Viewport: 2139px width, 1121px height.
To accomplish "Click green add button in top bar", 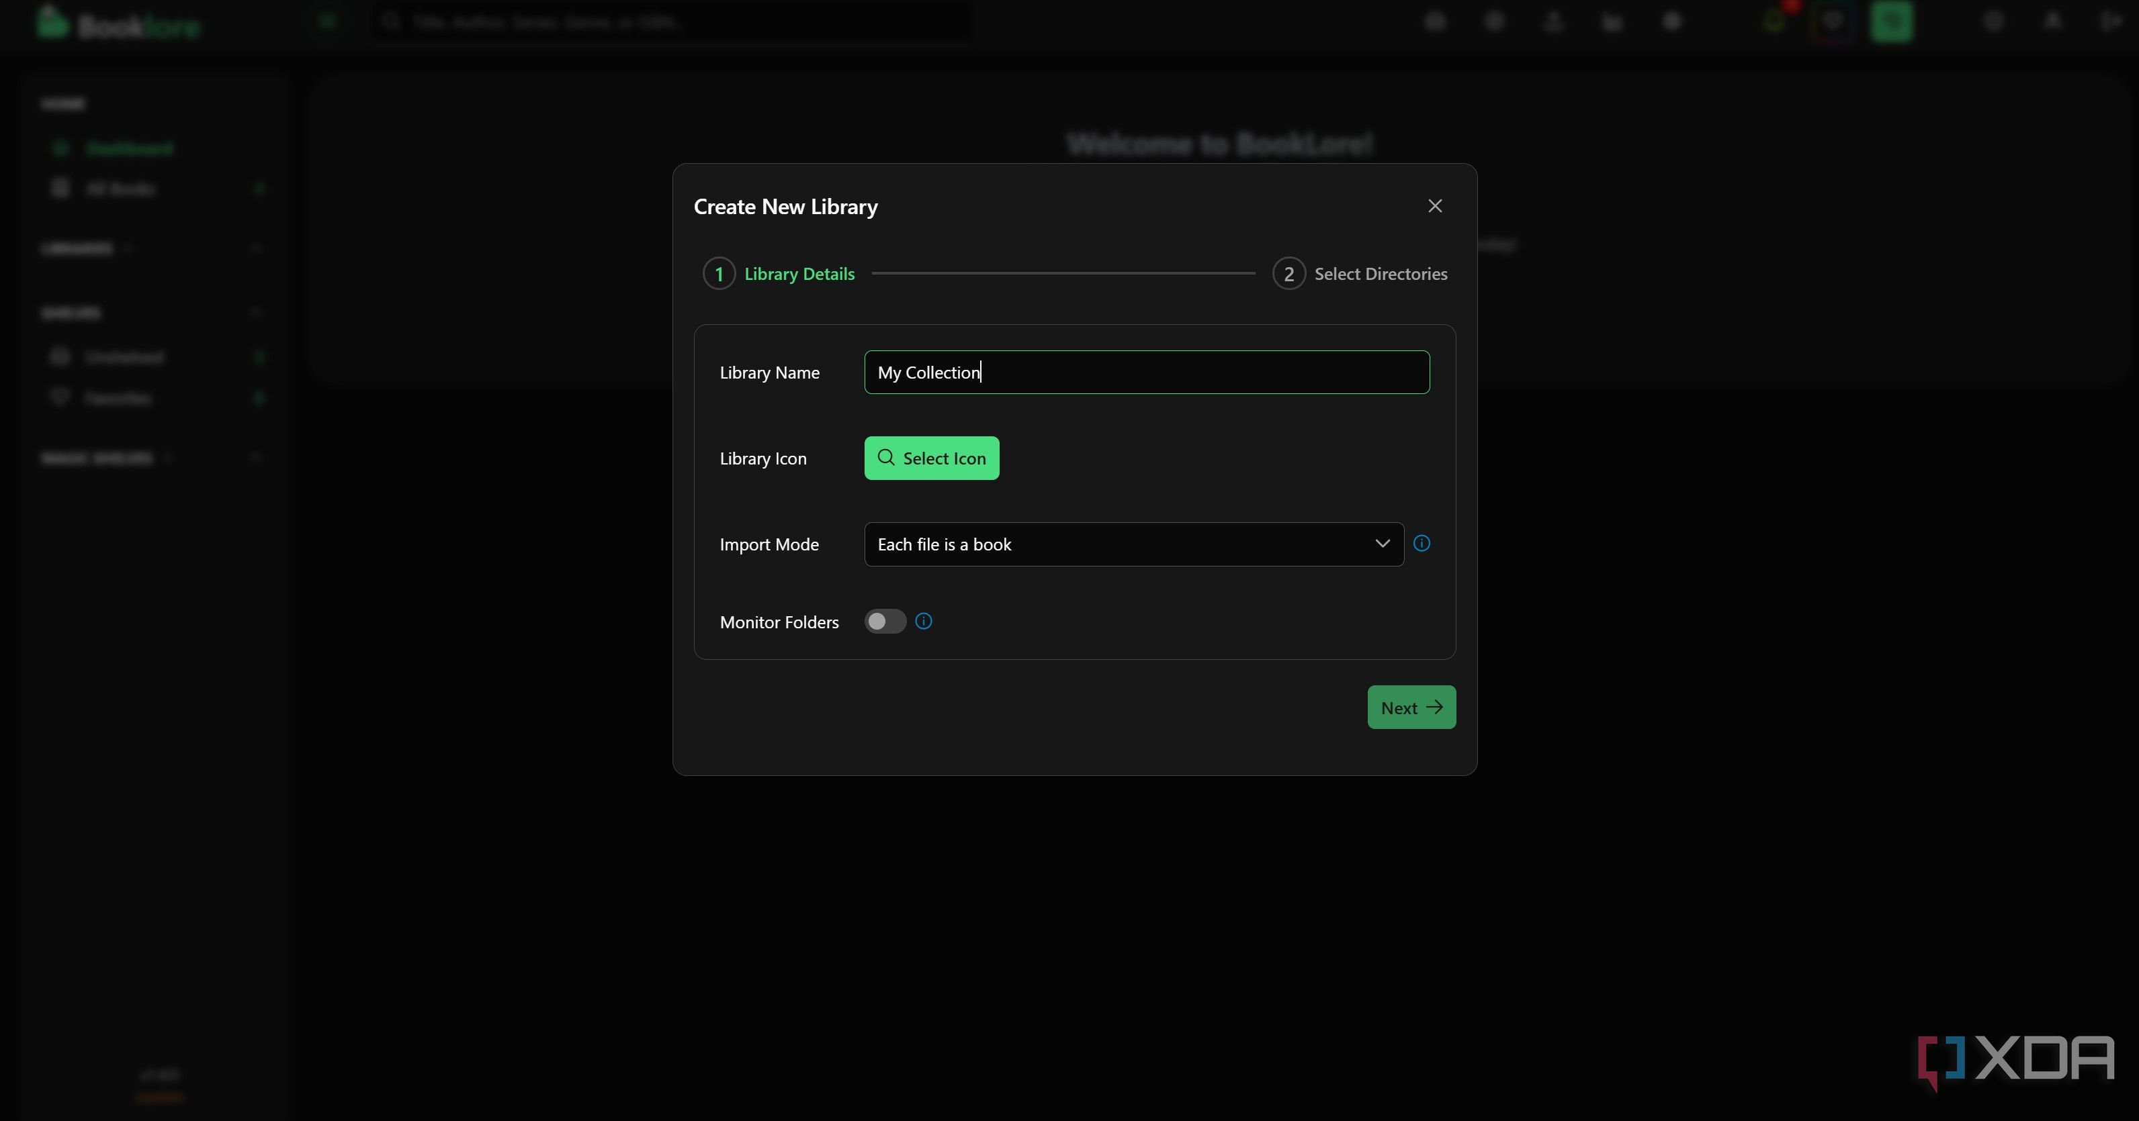I will point(1892,21).
